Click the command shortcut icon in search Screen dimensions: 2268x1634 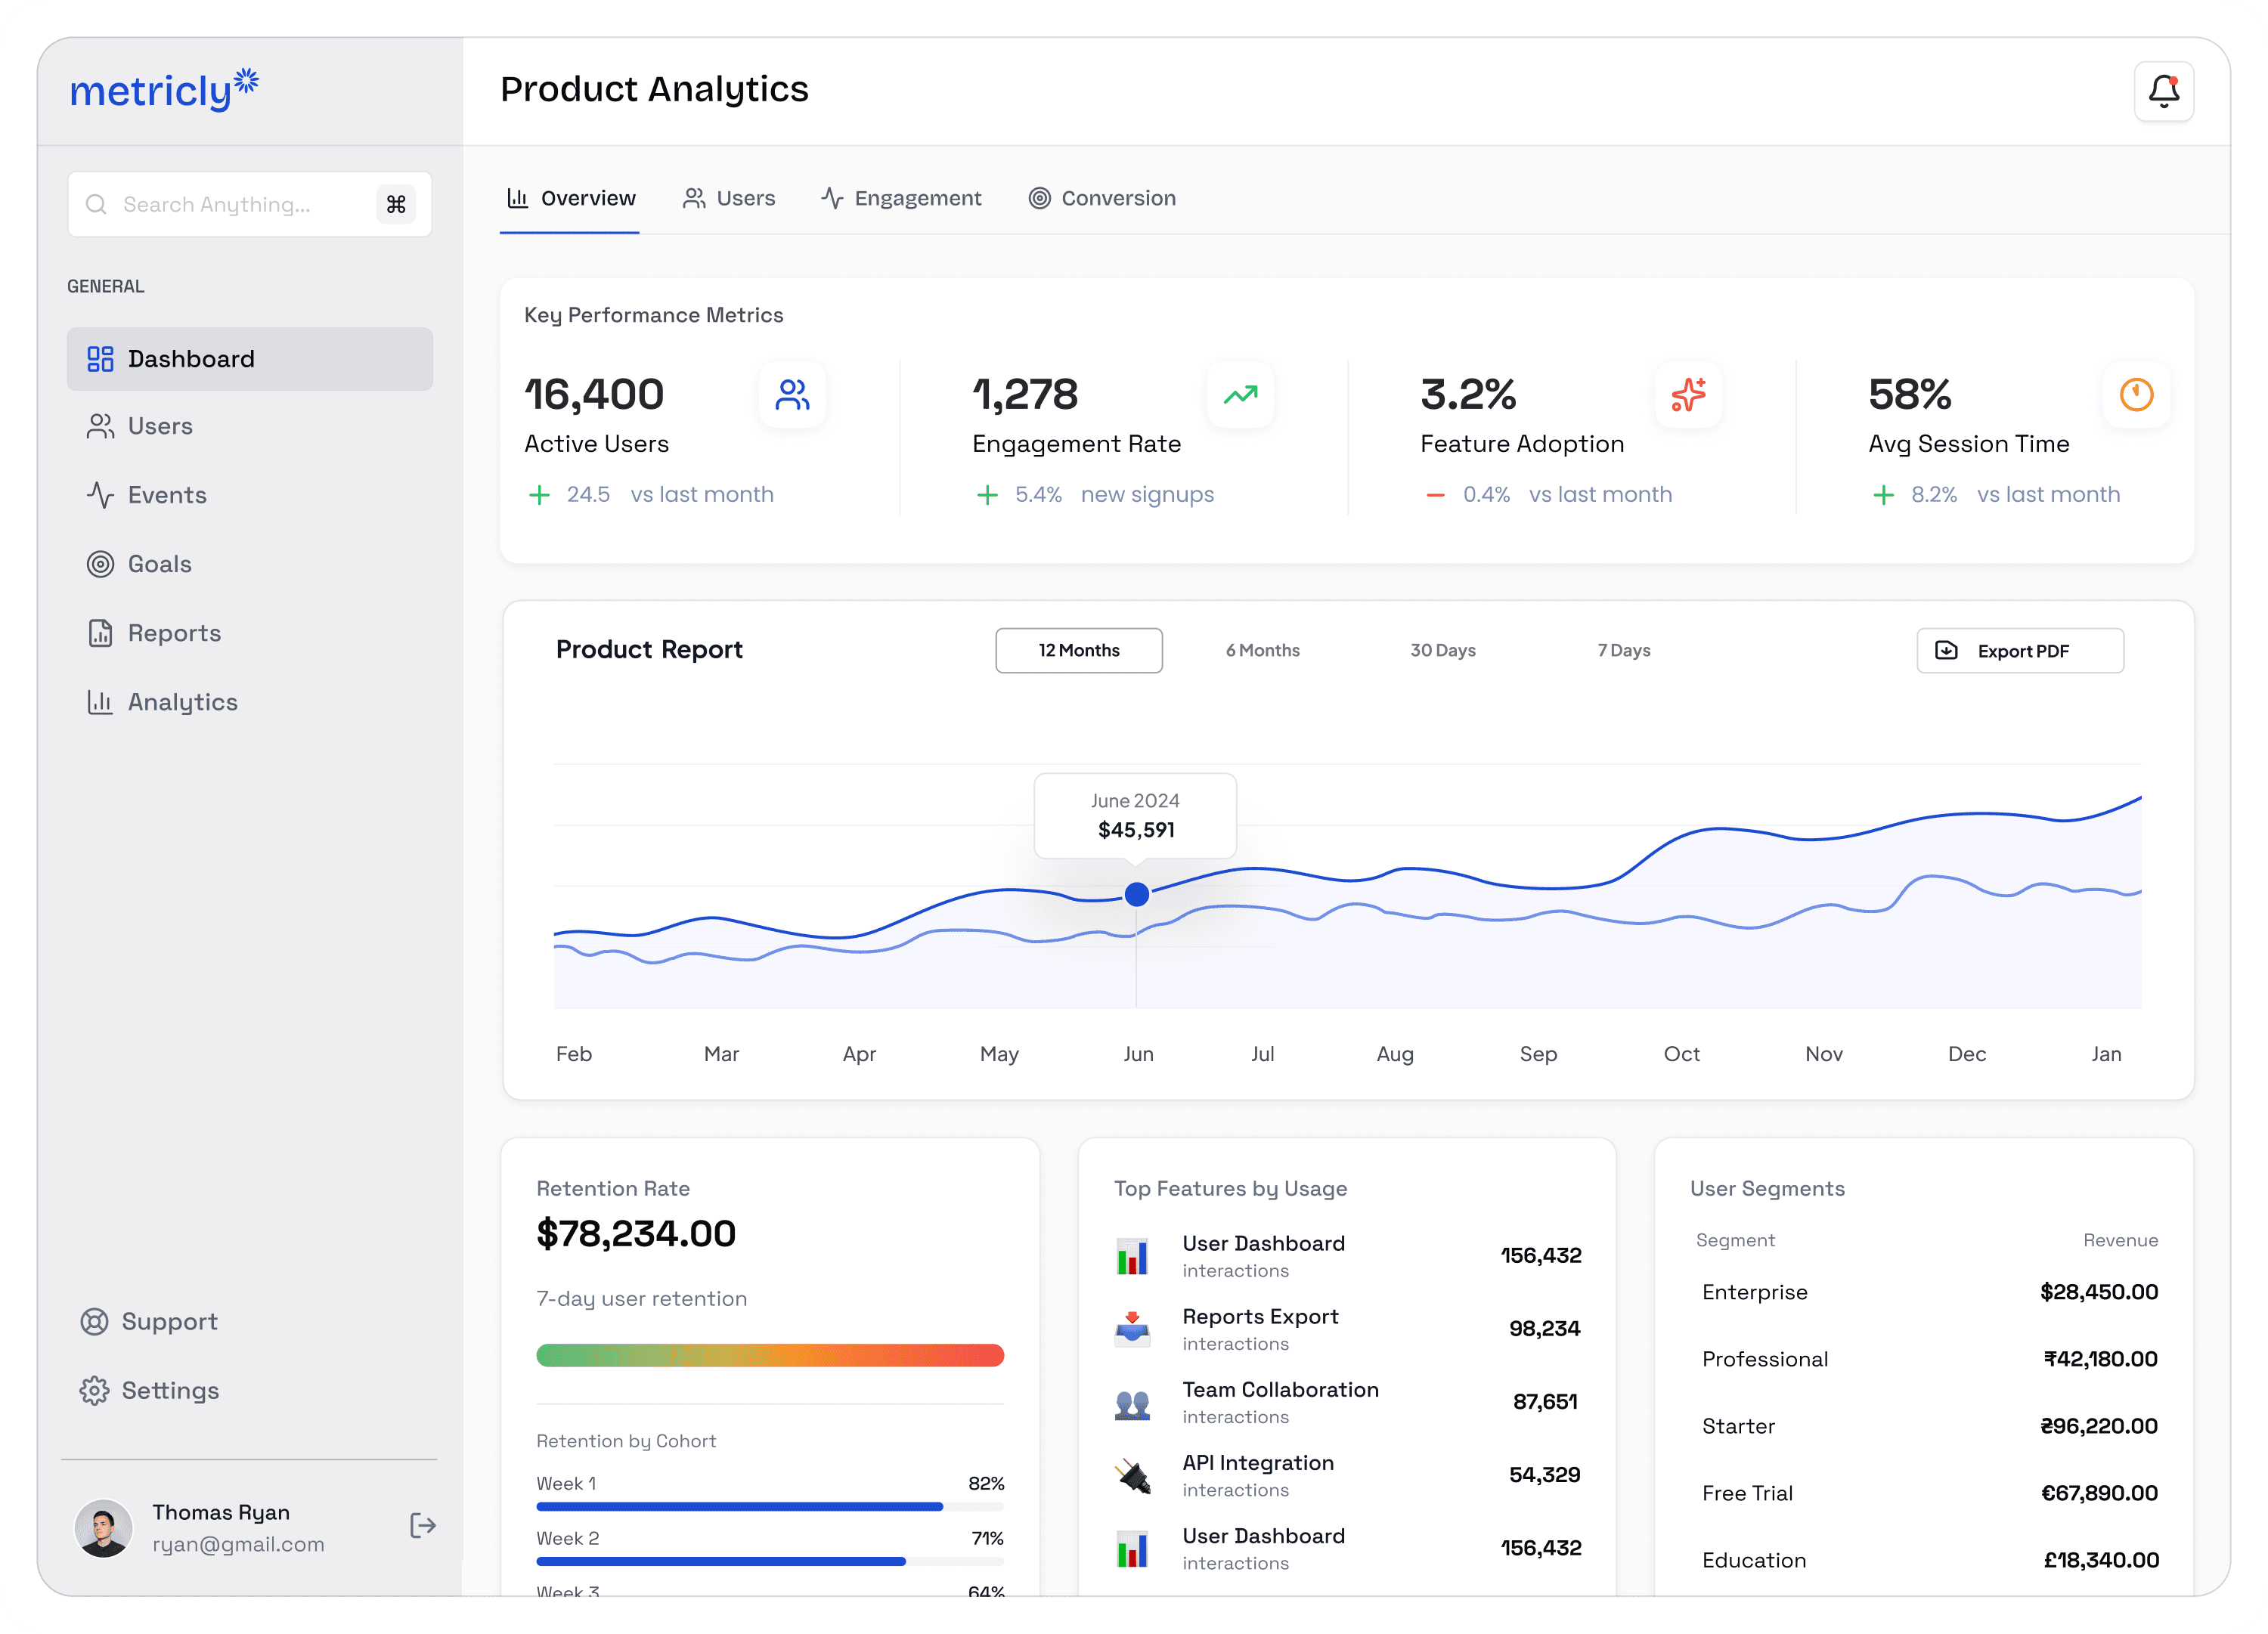(x=396, y=204)
